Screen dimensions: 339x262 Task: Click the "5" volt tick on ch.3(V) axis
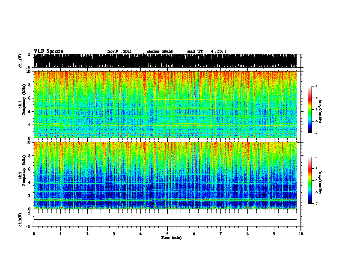[29, 213]
